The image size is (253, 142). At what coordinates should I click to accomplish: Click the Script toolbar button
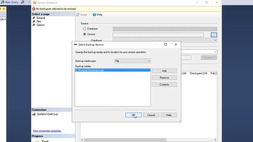(82, 15)
